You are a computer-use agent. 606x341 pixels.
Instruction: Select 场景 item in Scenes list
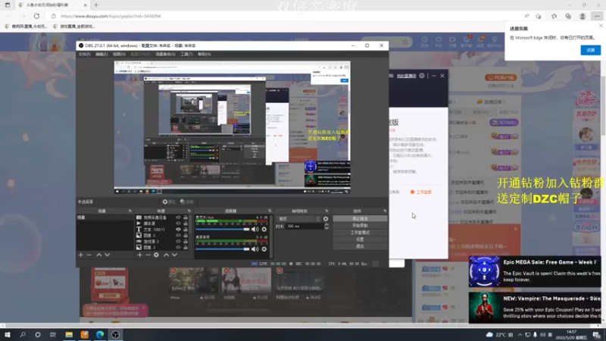105,217
